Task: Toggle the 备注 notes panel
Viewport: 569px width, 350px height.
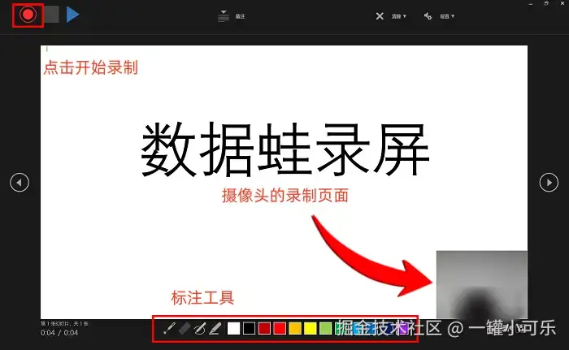Action: (231, 16)
